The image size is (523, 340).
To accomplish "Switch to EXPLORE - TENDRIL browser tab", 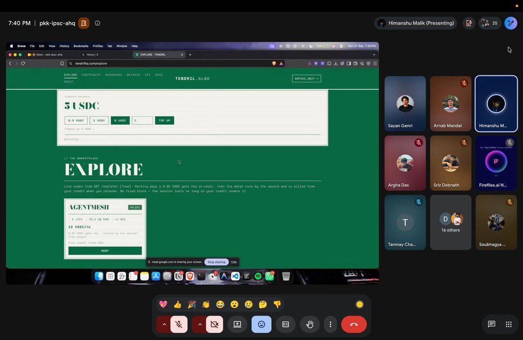I will point(159,54).
